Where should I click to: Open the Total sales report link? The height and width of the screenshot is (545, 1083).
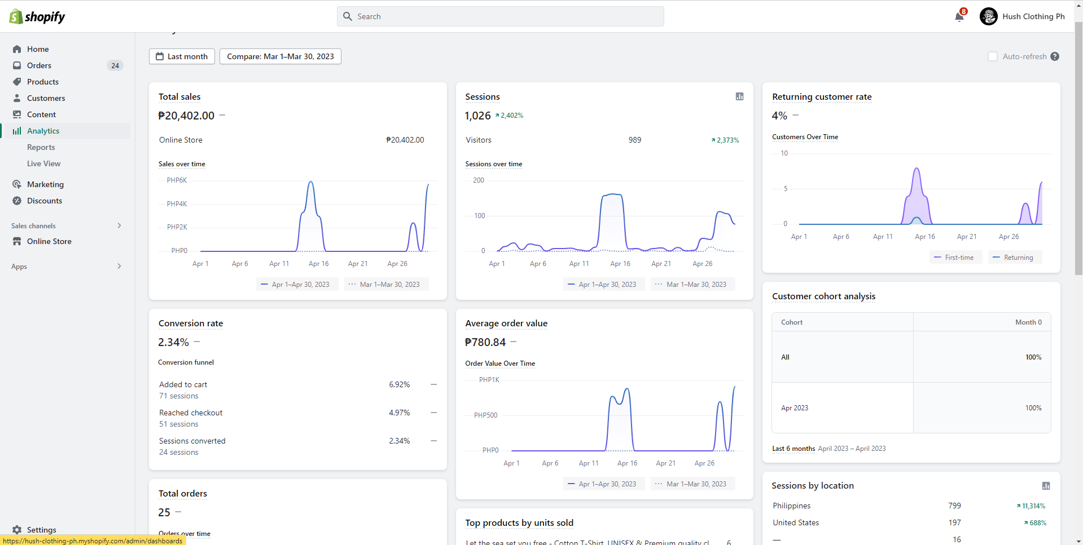[179, 97]
